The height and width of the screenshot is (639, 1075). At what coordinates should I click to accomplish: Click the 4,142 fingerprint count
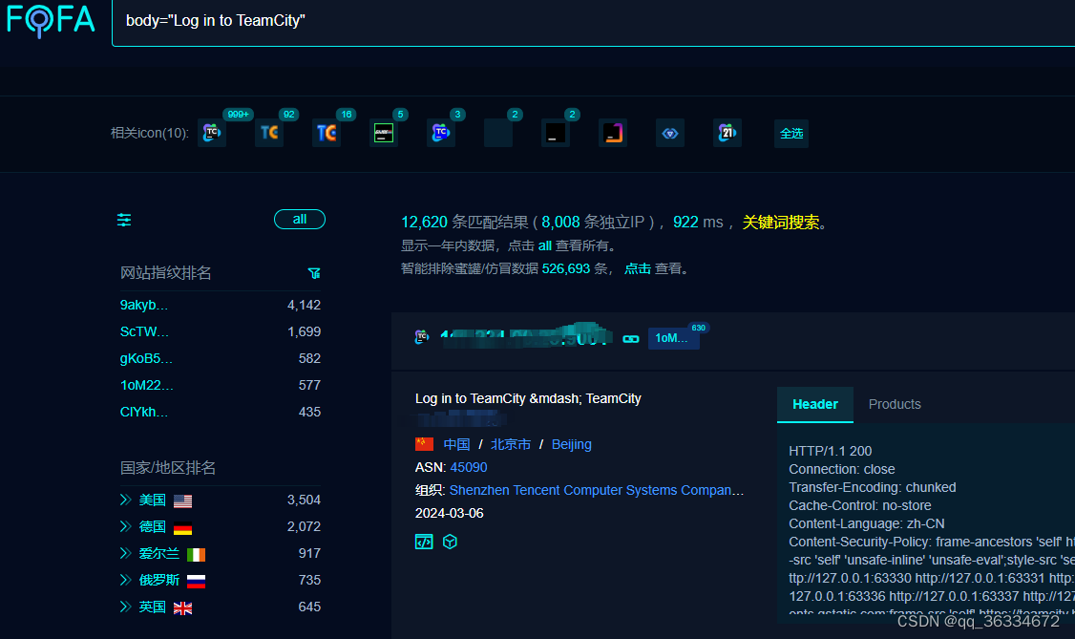[304, 305]
